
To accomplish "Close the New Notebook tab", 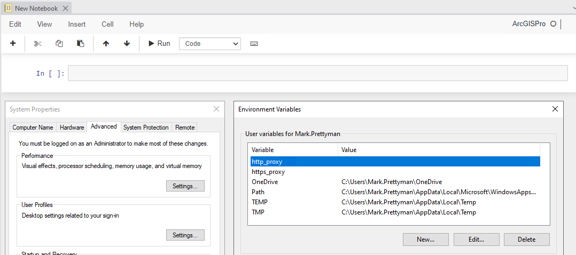I will click(x=64, y=8).
